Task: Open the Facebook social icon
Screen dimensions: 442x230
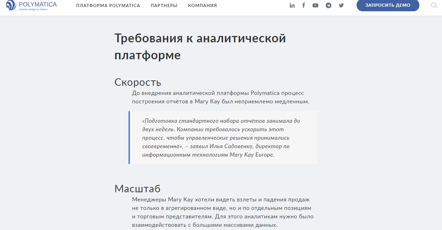Action: click(304, 5)
